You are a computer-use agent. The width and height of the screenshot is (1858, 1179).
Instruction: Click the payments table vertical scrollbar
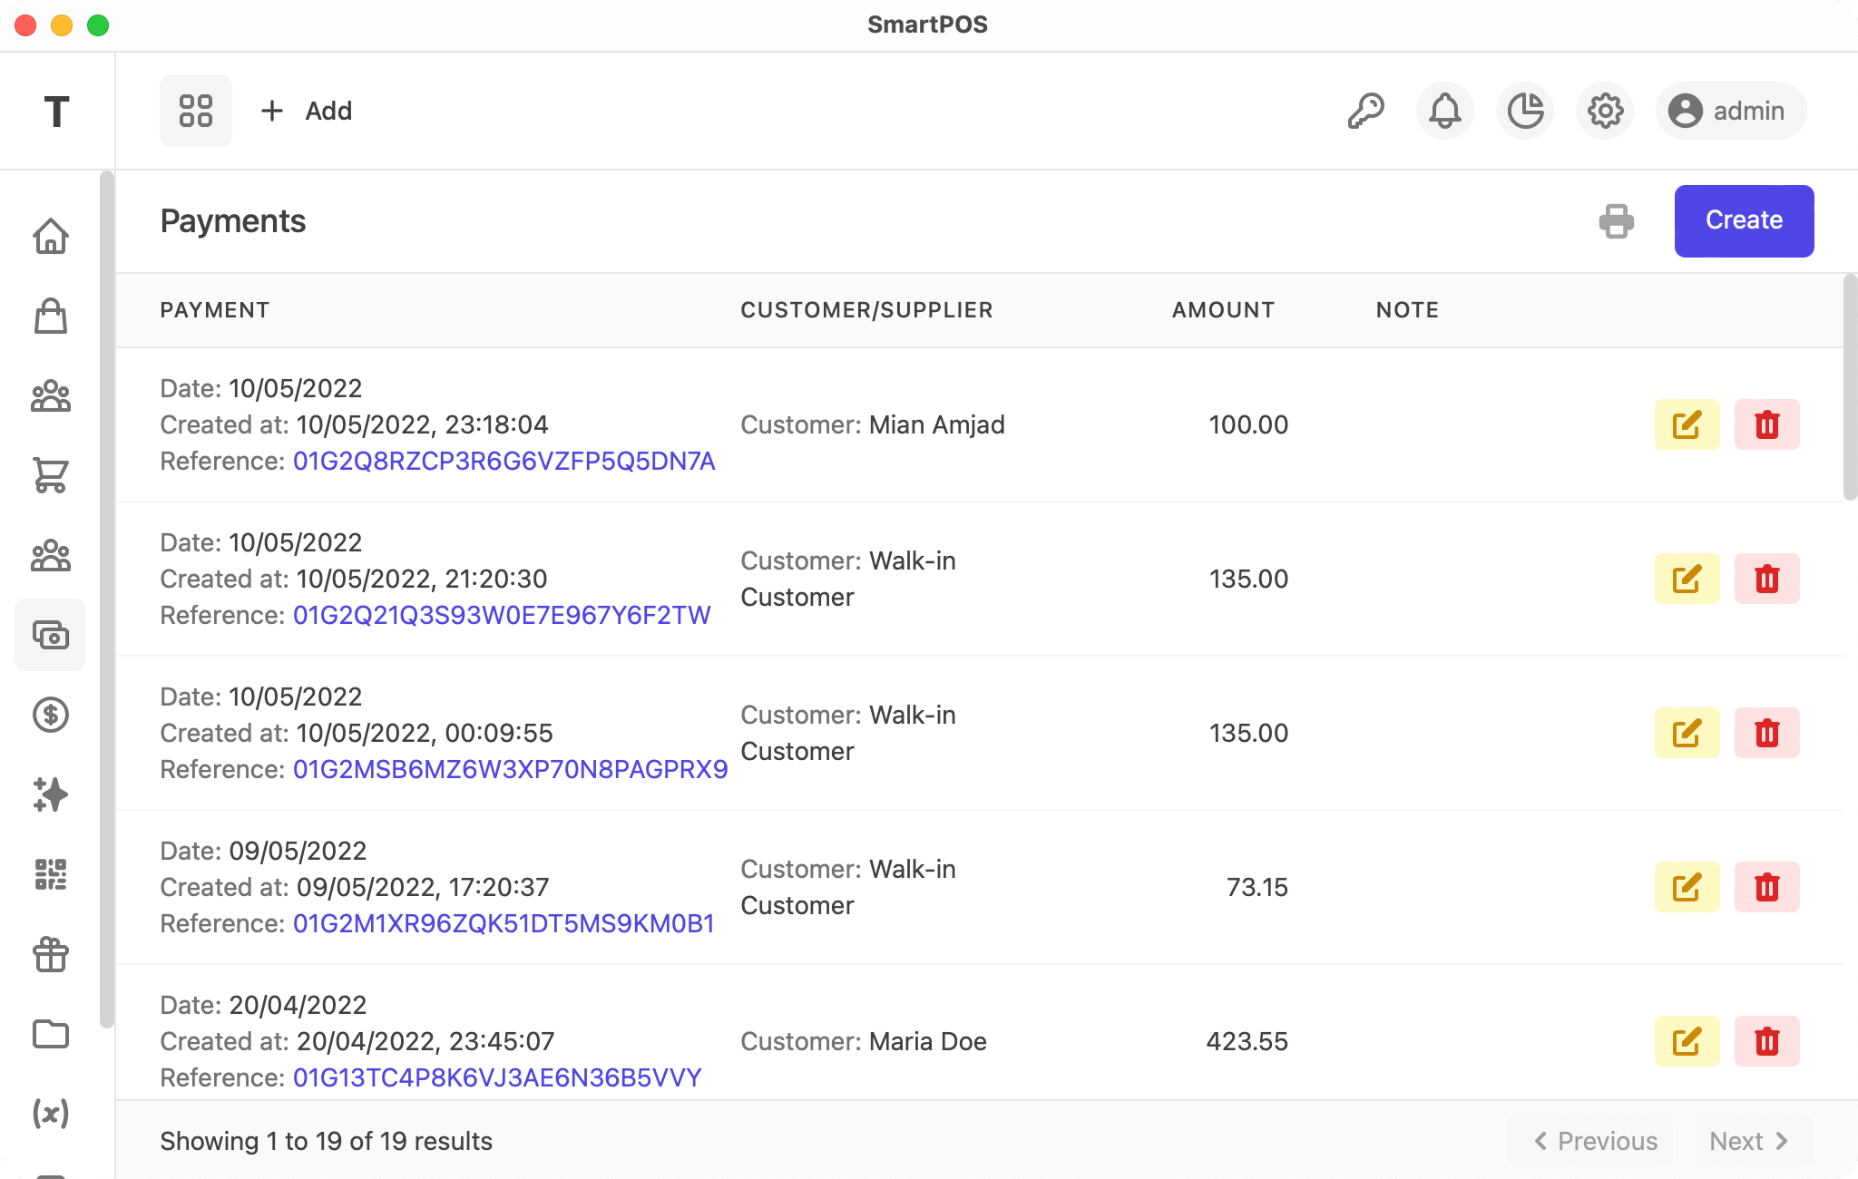point(1850,388)
